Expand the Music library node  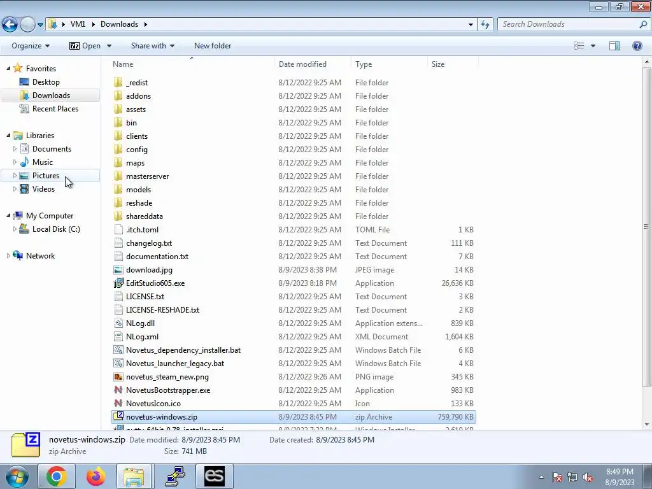pyautogui.click(x=15, y=162)
